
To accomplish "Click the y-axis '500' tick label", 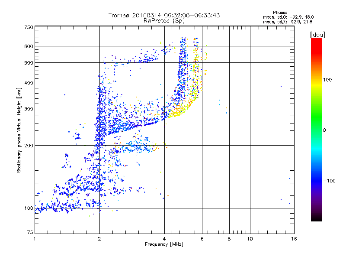I will click(x=29, y=63).
